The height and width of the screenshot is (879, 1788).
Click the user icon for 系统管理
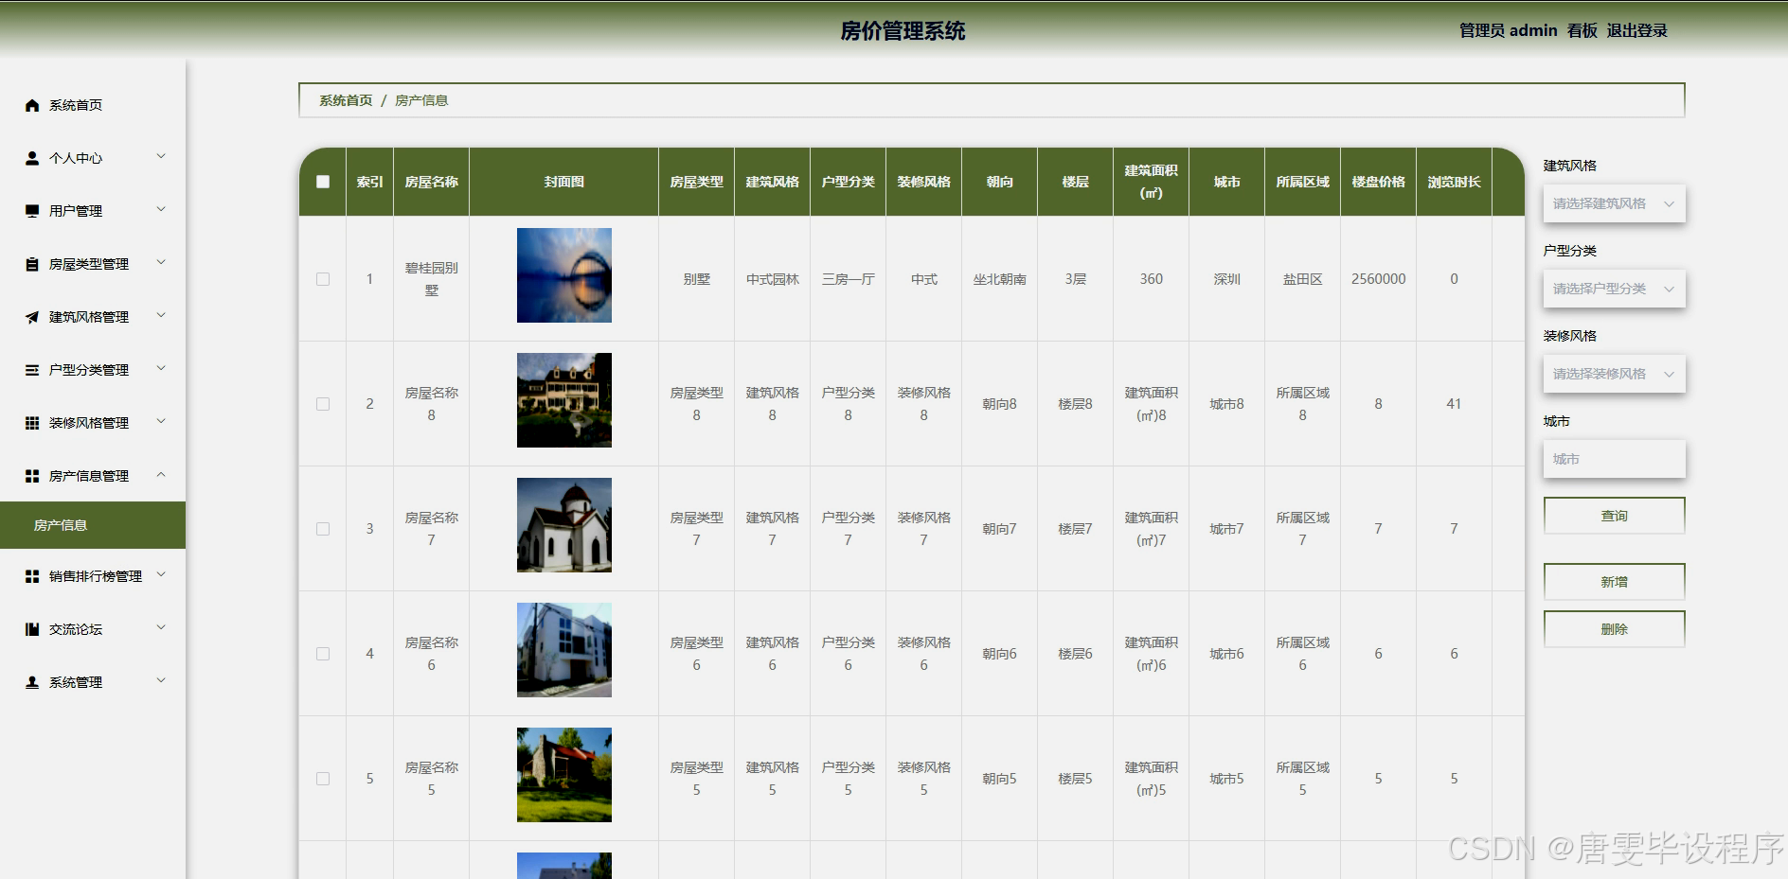32,682
